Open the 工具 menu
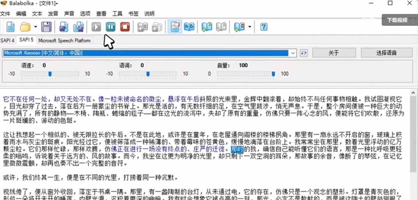Image resolution: width=418 pixels, height=200 pixels. (x=117, y=14)
